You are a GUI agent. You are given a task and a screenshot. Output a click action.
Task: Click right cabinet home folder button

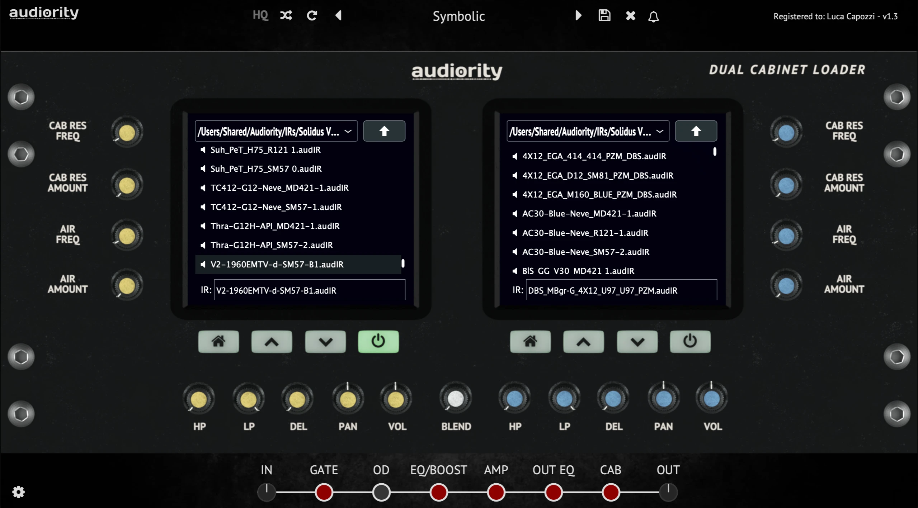pyautogui.click(x=530, y=342)
